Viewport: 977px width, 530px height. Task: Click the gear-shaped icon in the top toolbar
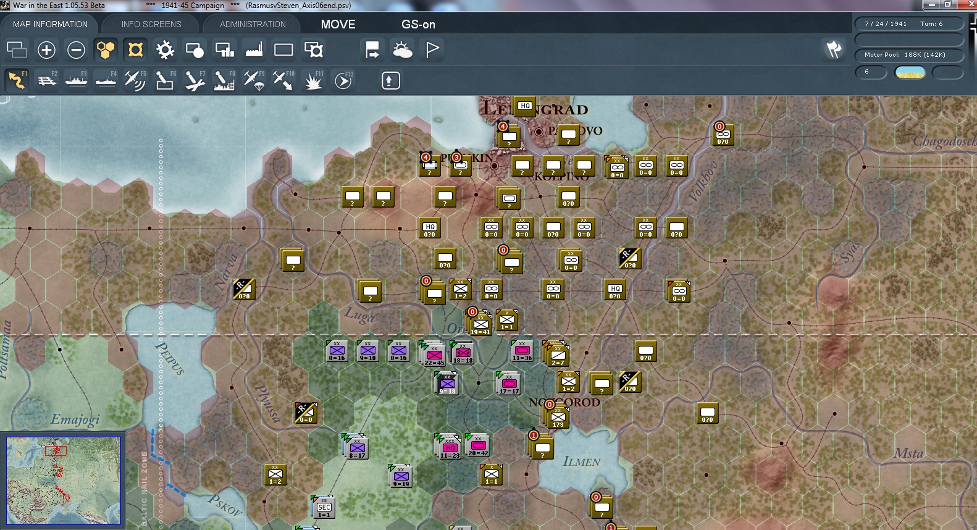tap(165, 49)
